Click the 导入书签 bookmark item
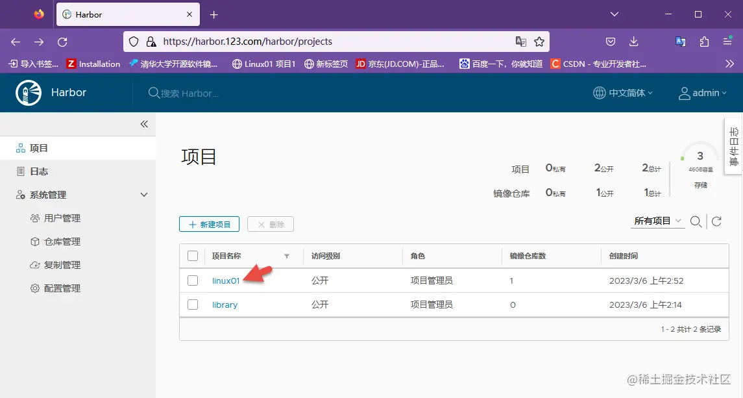The image size is (743, 398). click(34, 64)
